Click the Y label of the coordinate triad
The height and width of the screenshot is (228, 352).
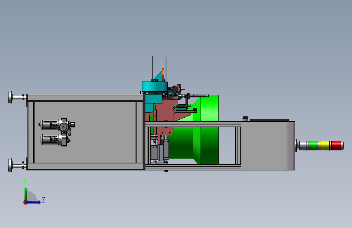(x=26, y=183)
